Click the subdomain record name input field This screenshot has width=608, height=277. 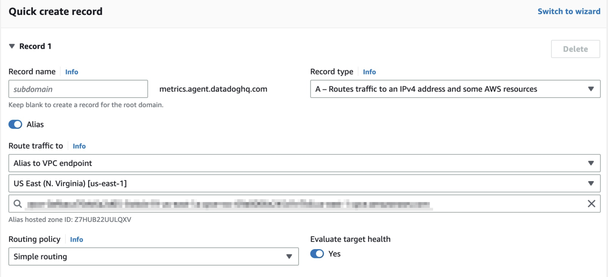tap(78, 89)
